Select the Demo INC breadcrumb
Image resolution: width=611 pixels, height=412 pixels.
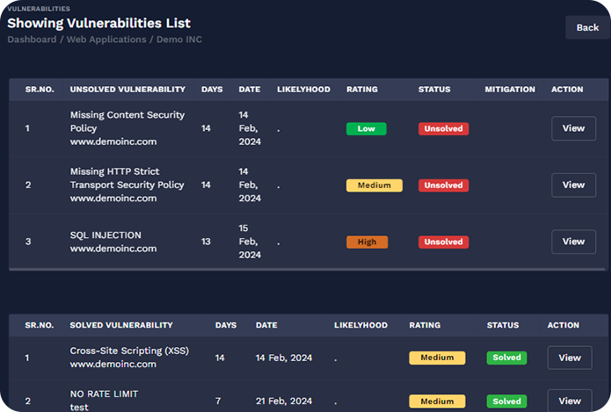click(x=178, y=40)
